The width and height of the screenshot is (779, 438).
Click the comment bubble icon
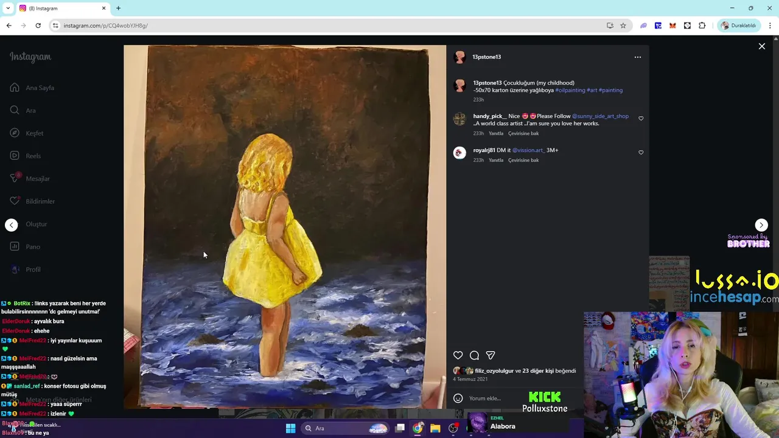pos(474,355)
